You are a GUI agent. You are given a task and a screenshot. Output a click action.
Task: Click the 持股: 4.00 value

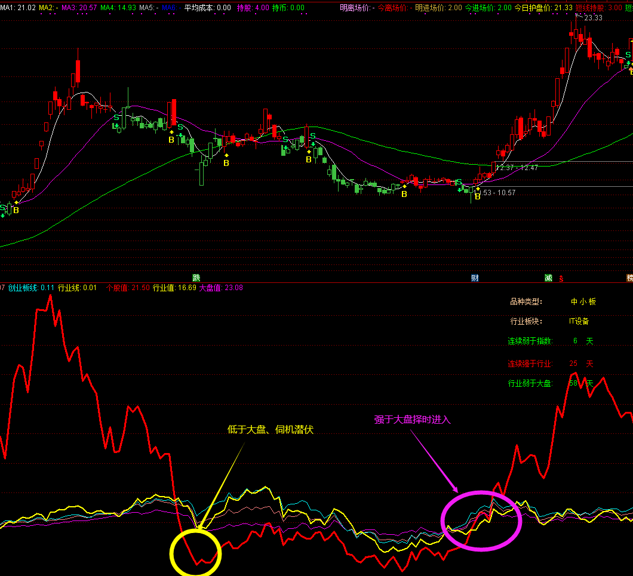coord(253,8)
